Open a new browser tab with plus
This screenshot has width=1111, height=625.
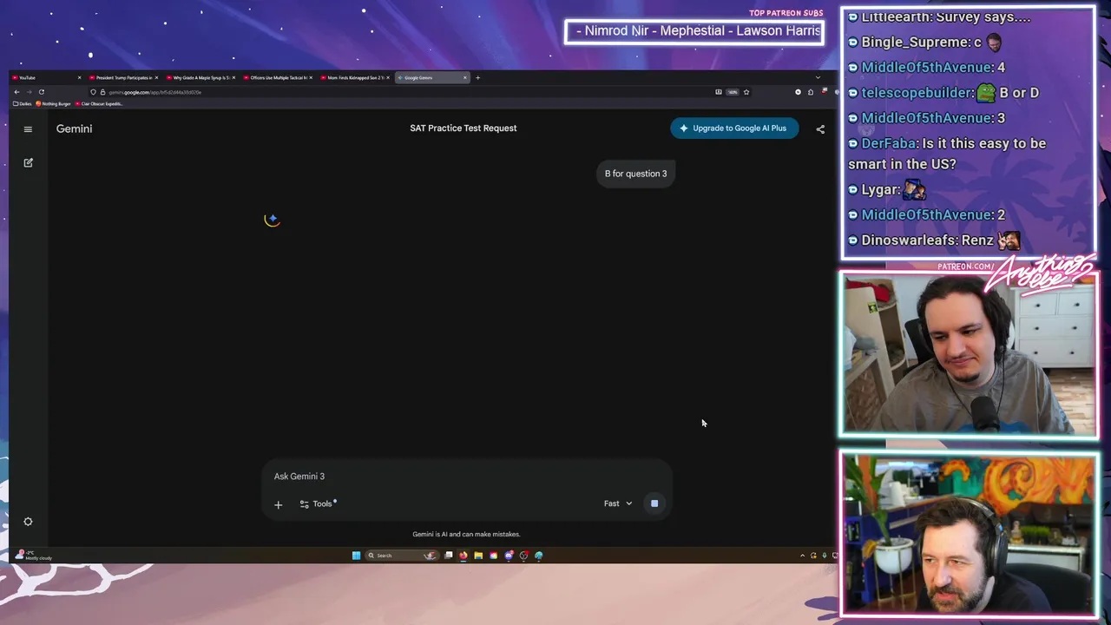477,78
